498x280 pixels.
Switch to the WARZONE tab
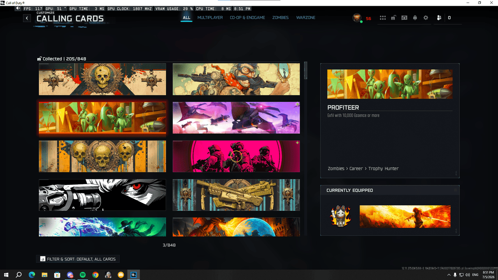306,17
